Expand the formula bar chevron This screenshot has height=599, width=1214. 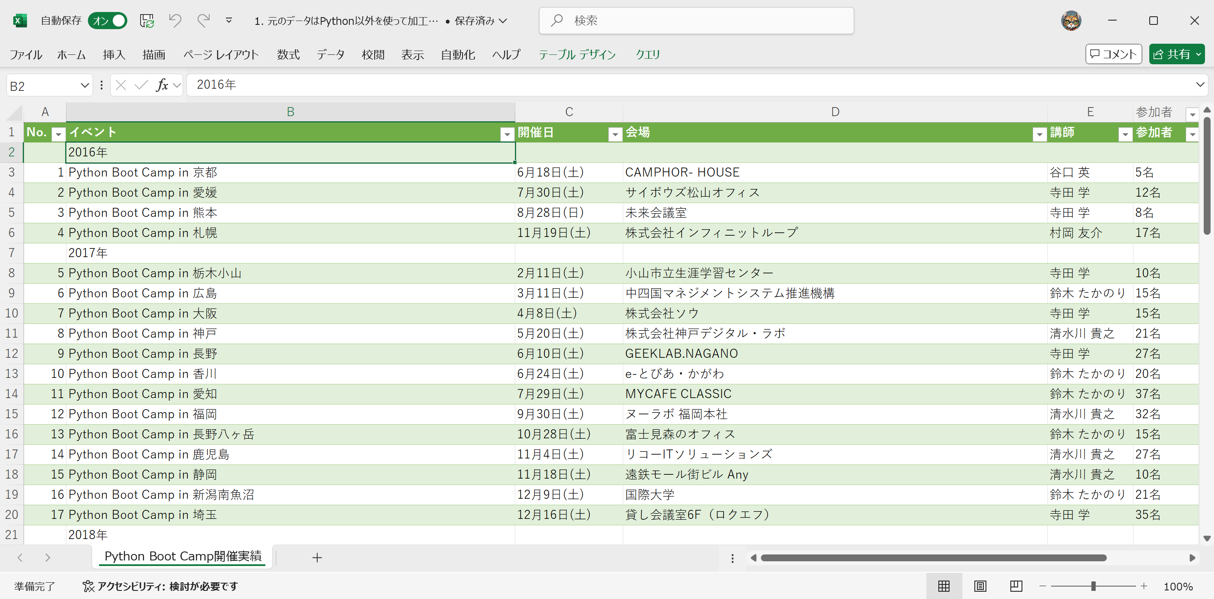pos(1200,85)
